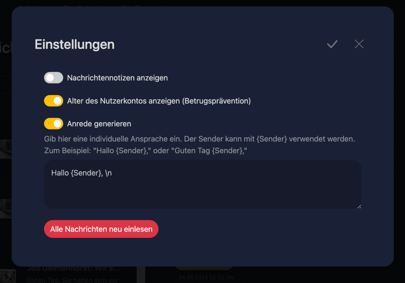Screen dimensions: 405x283
Task: Click the "Alter des Nutzerkontos anzeigen (Betrugsprävention)" label
Action: [159, 101]
